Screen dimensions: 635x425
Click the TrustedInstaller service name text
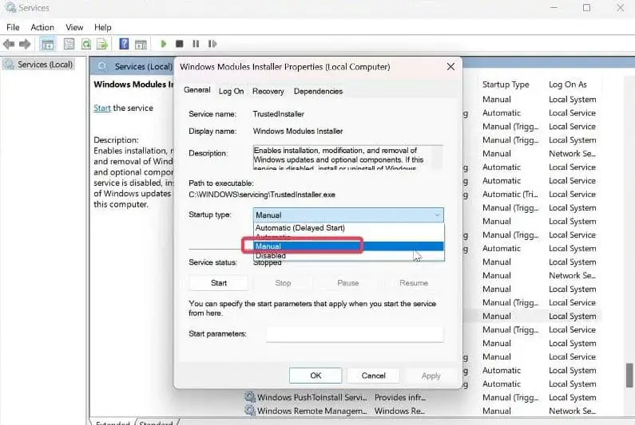click(278, 114)
